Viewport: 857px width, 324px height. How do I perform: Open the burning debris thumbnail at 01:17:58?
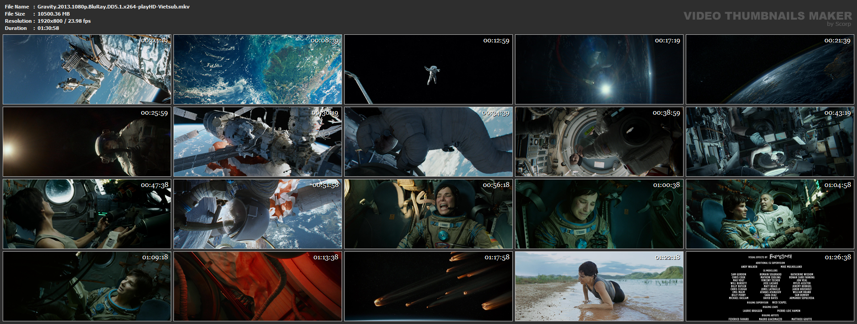coord(428,287)
